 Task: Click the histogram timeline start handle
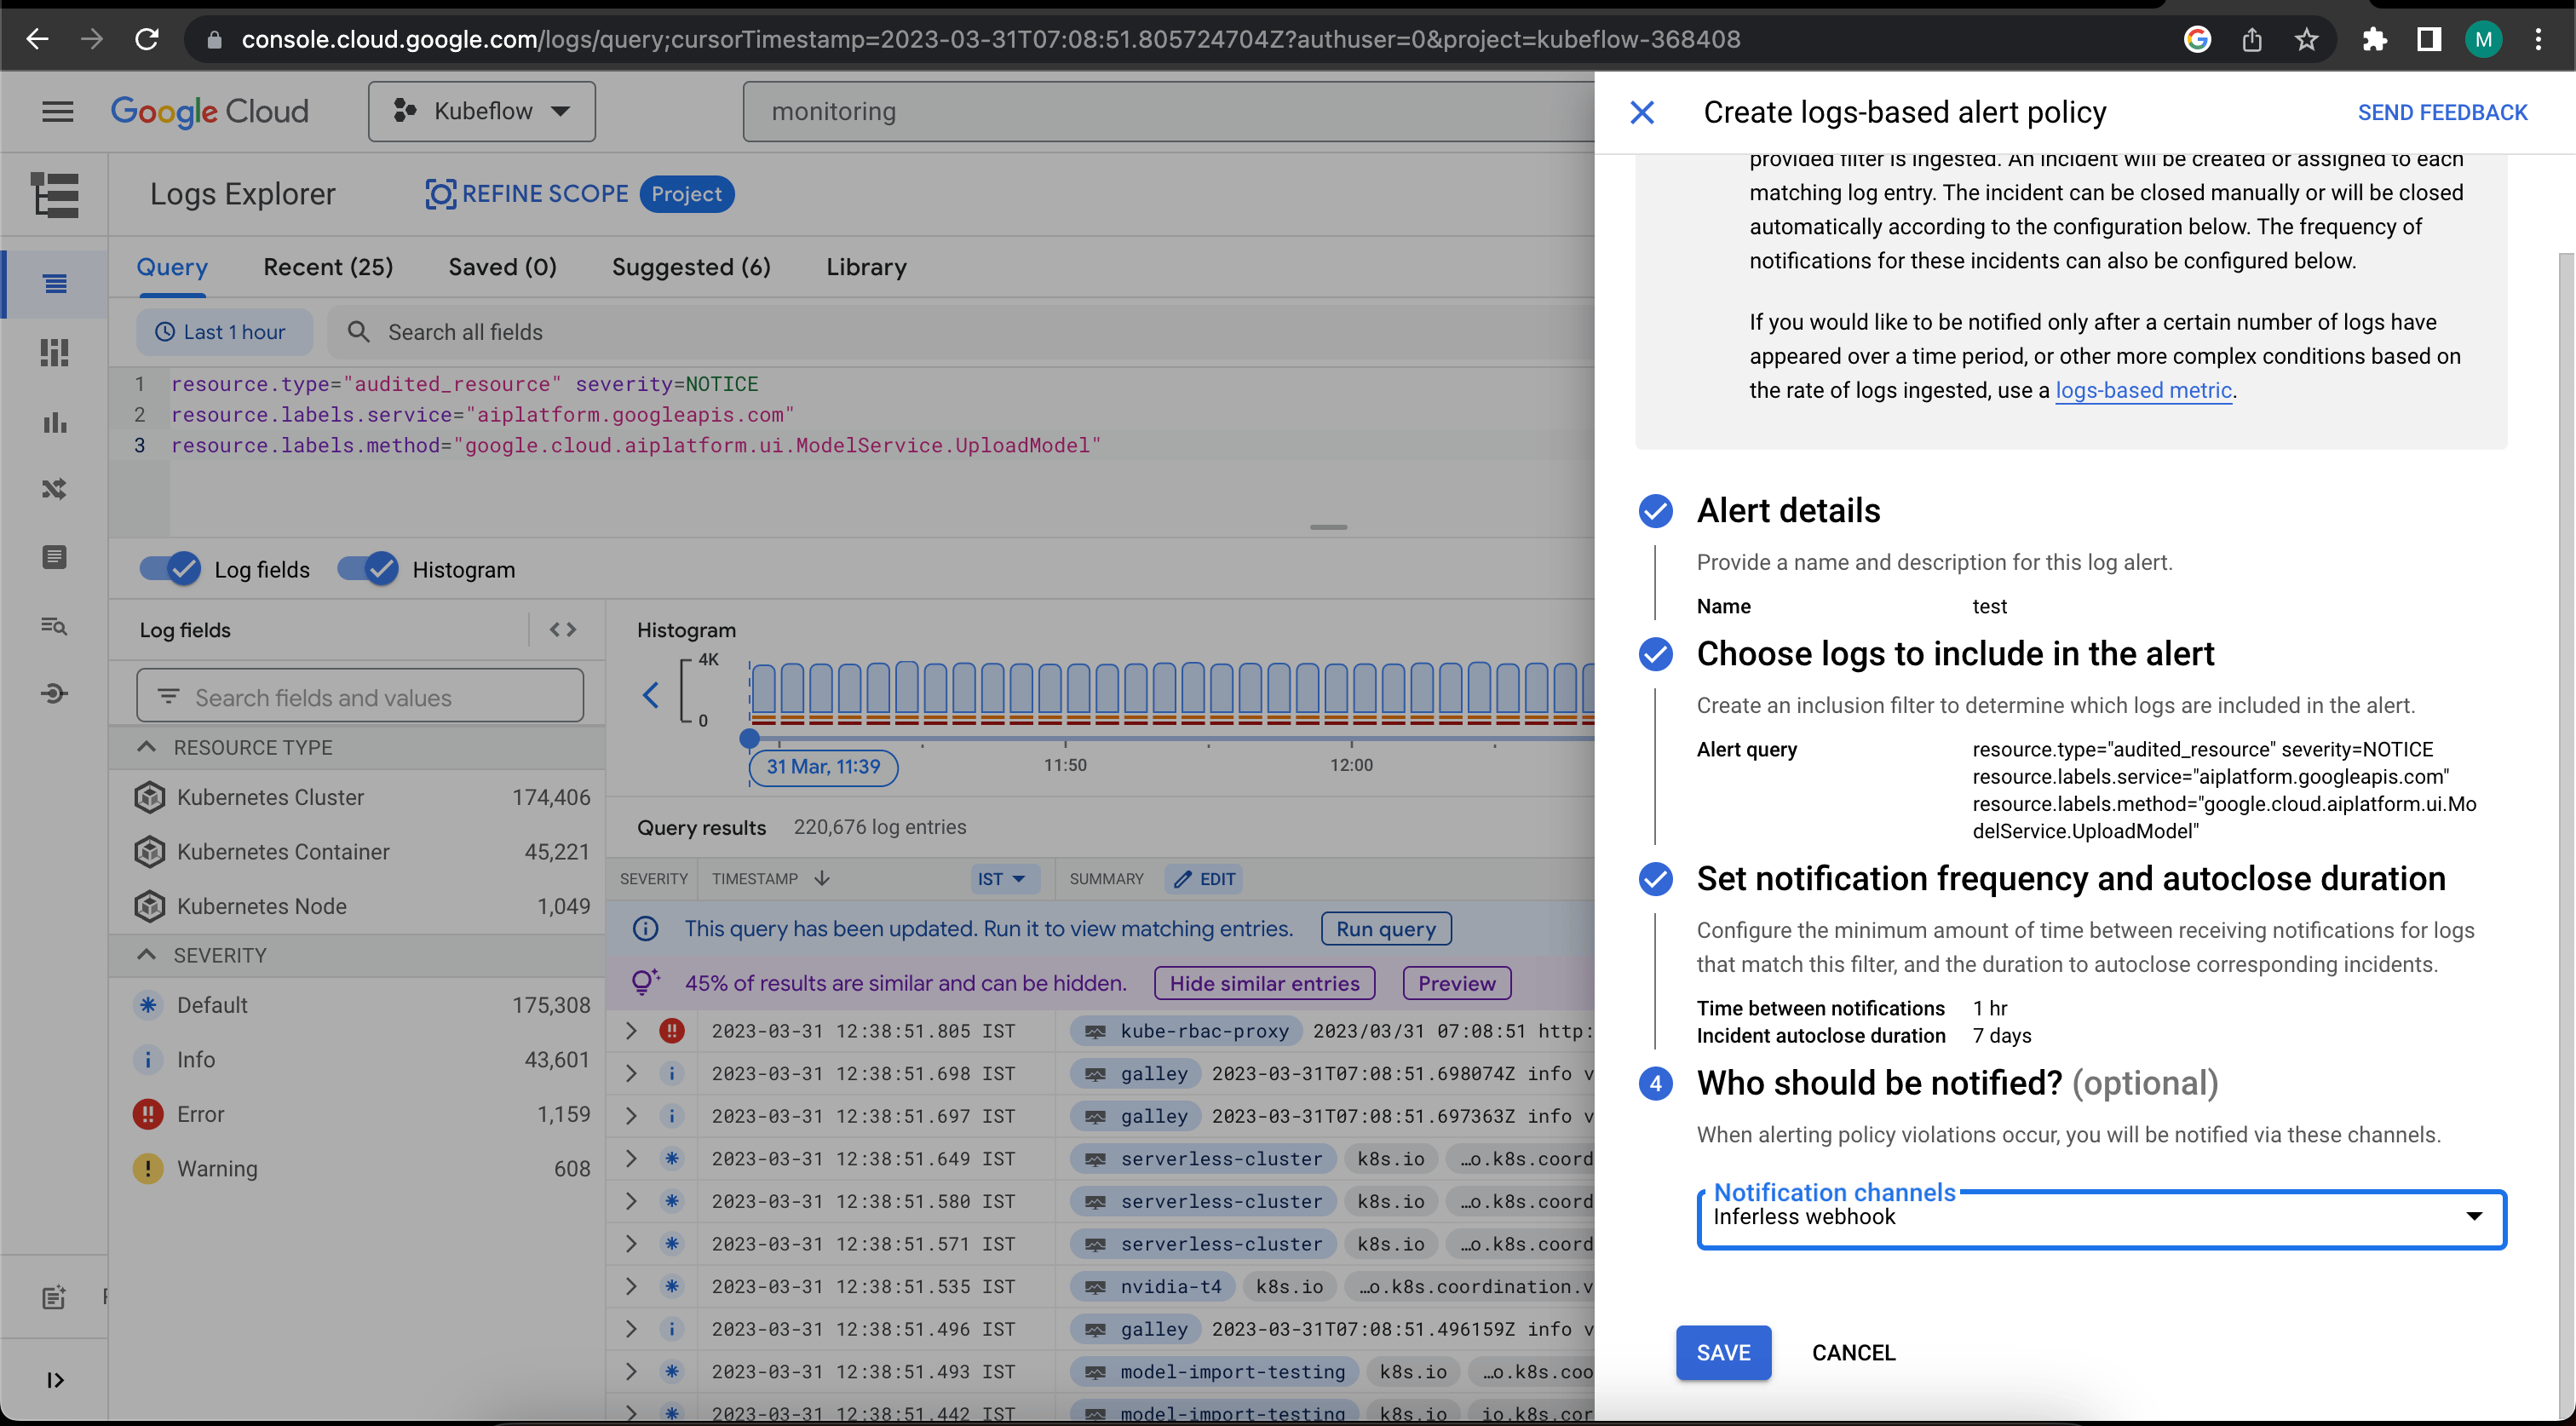749,739
